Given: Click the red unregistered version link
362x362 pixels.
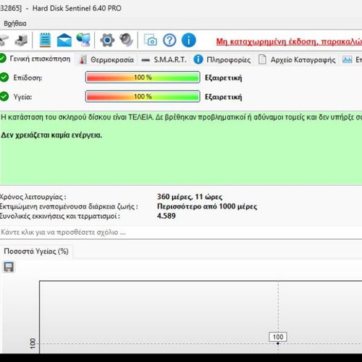Looking at the screenshot, I should (289, 42).
